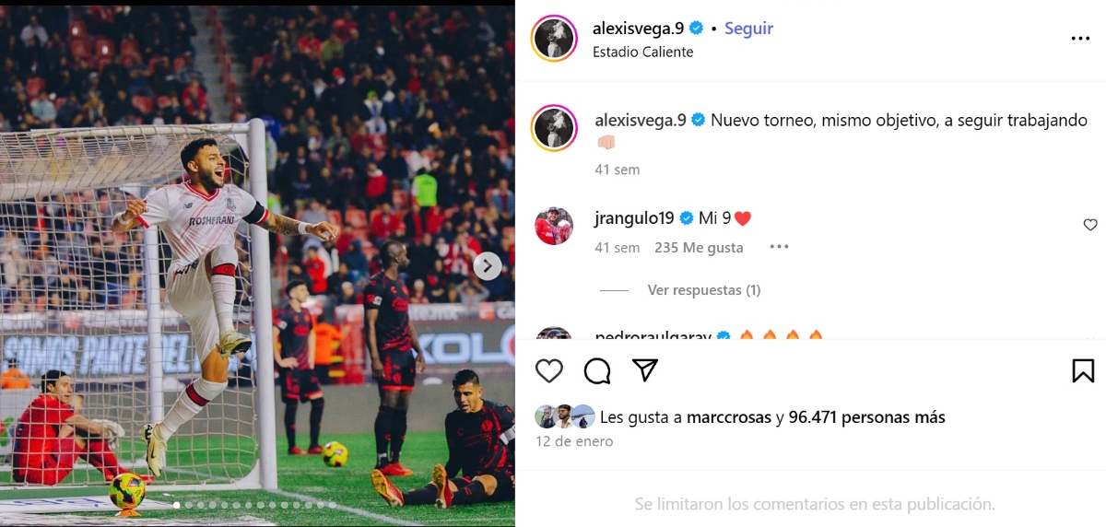
Task: Open alexisvega.9 username in caption
Action: (x=640, y=121)
